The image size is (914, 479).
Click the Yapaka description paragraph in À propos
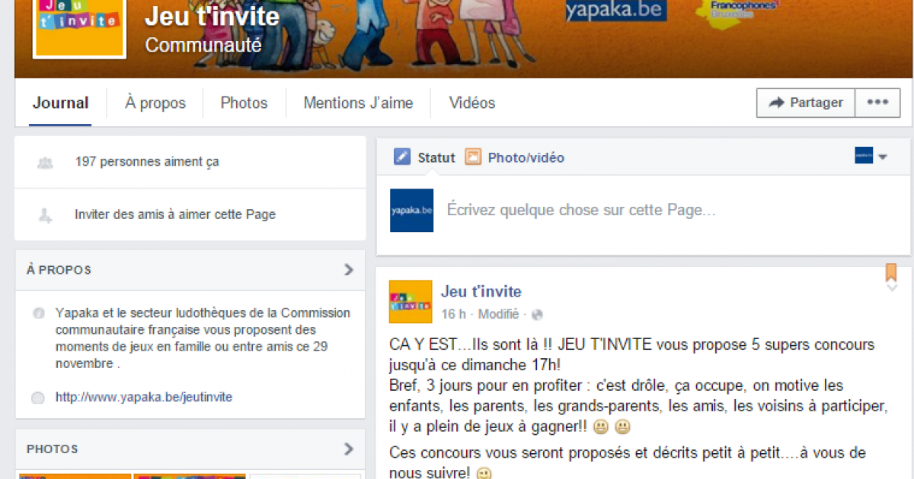[x=203, y=338]
